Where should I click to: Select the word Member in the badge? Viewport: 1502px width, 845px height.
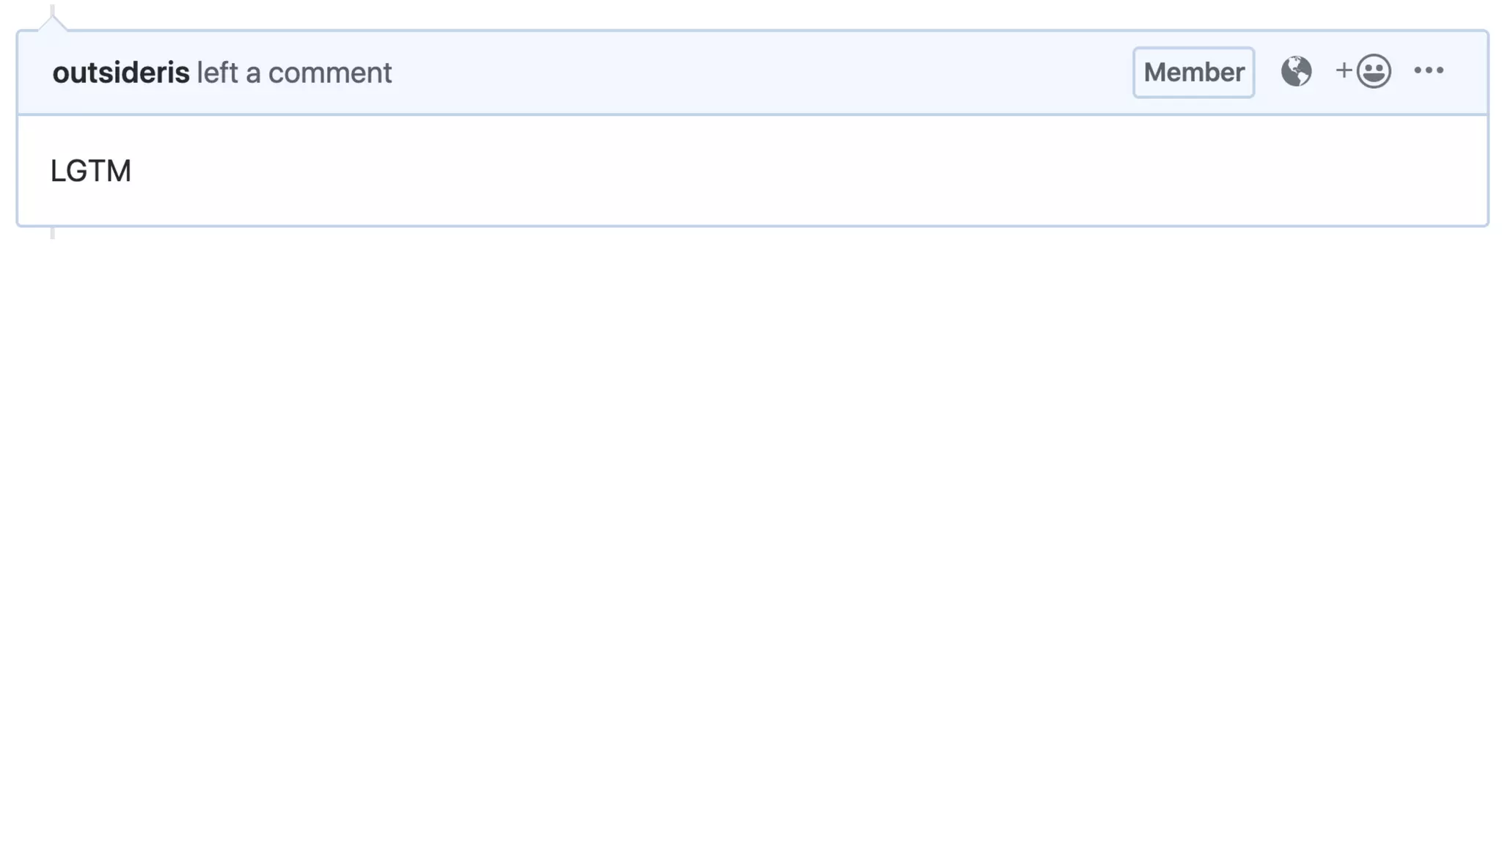(1193, 72)
